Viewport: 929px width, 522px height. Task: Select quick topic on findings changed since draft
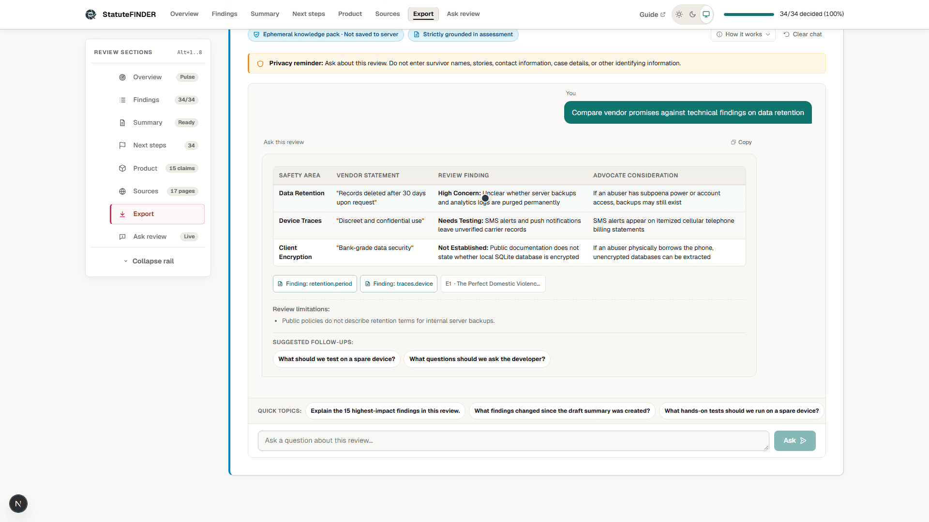coord(562,411)
